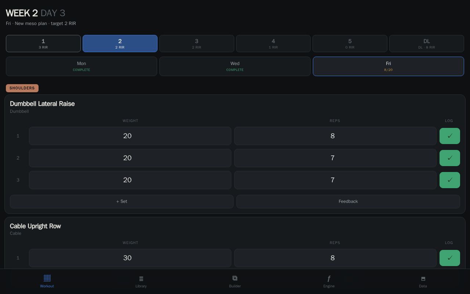Viewport: 470px width, 294px height.
Task: Select week 2 (2 RIR) tab
Action: 120,44
